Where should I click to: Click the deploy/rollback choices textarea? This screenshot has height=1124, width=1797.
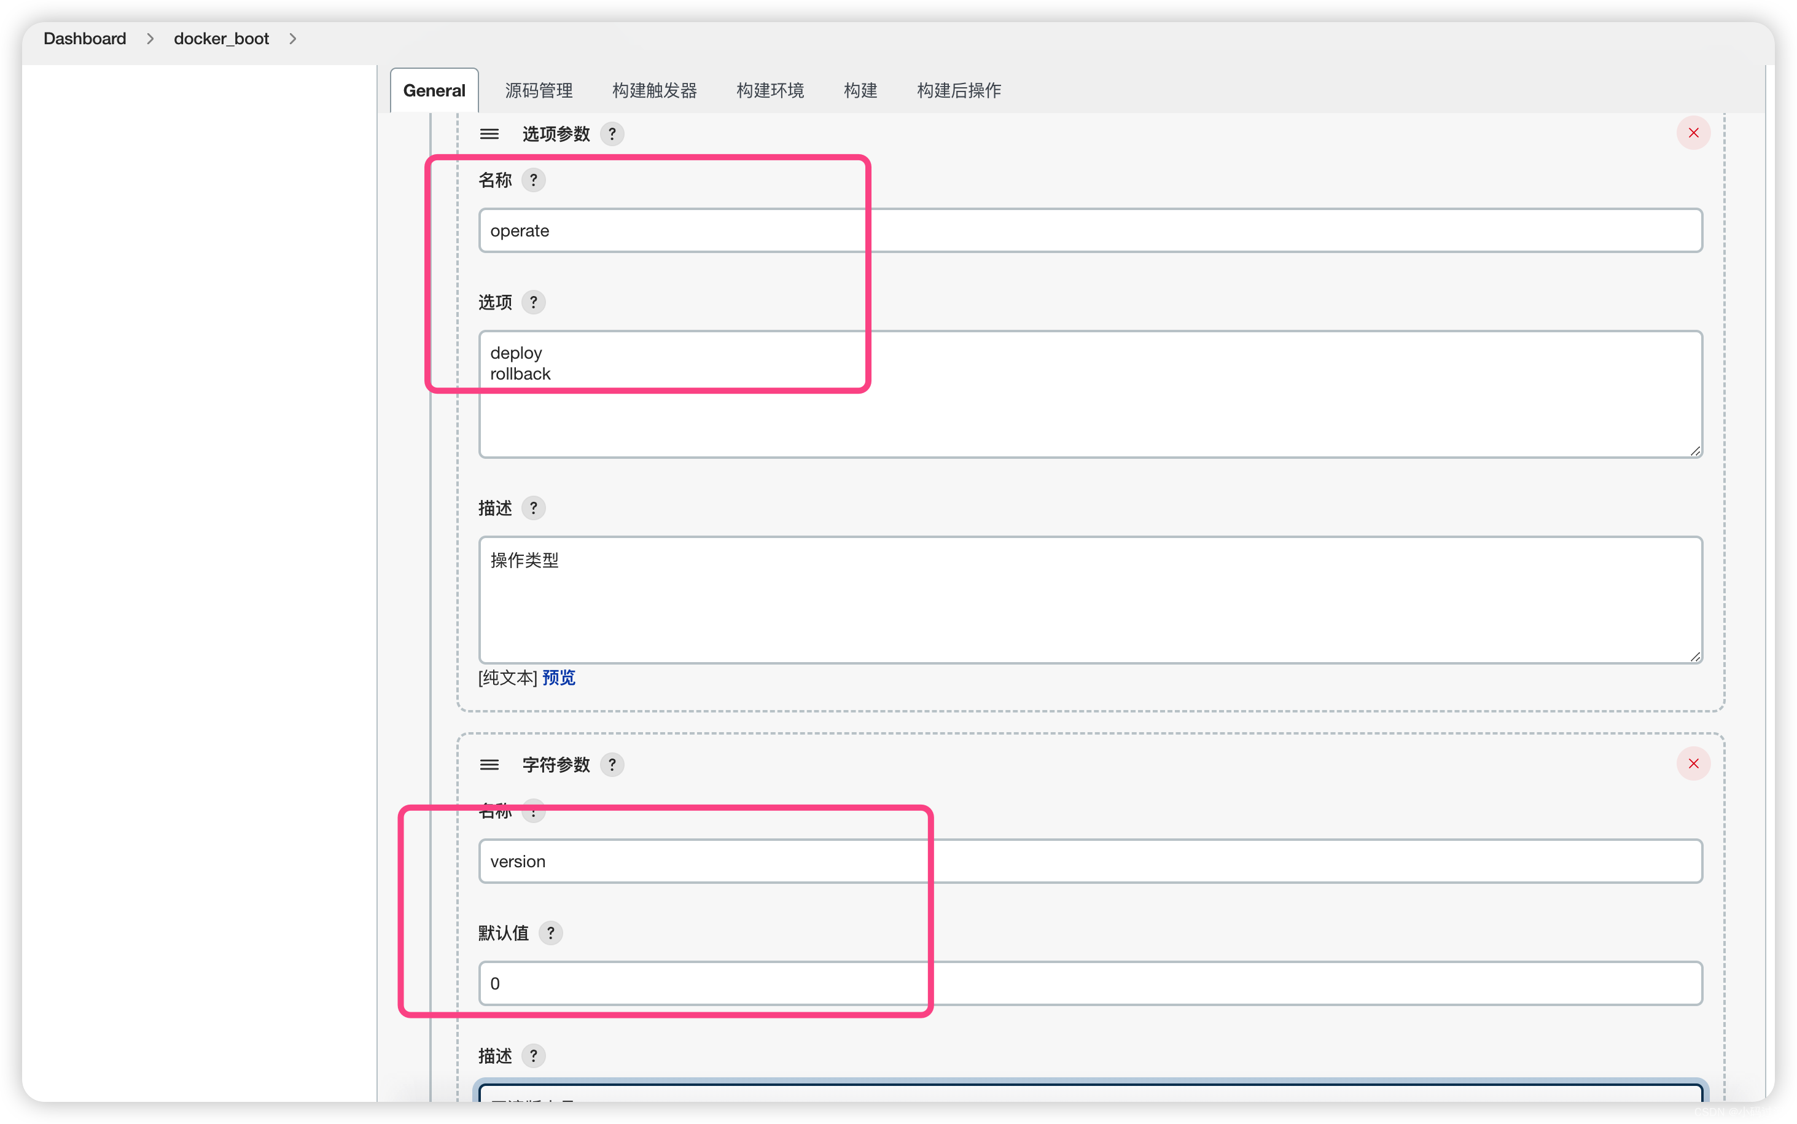pos(1090,394)
